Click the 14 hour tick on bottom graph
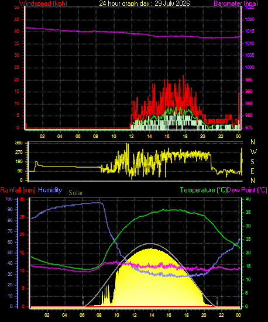 coord(152,315)
